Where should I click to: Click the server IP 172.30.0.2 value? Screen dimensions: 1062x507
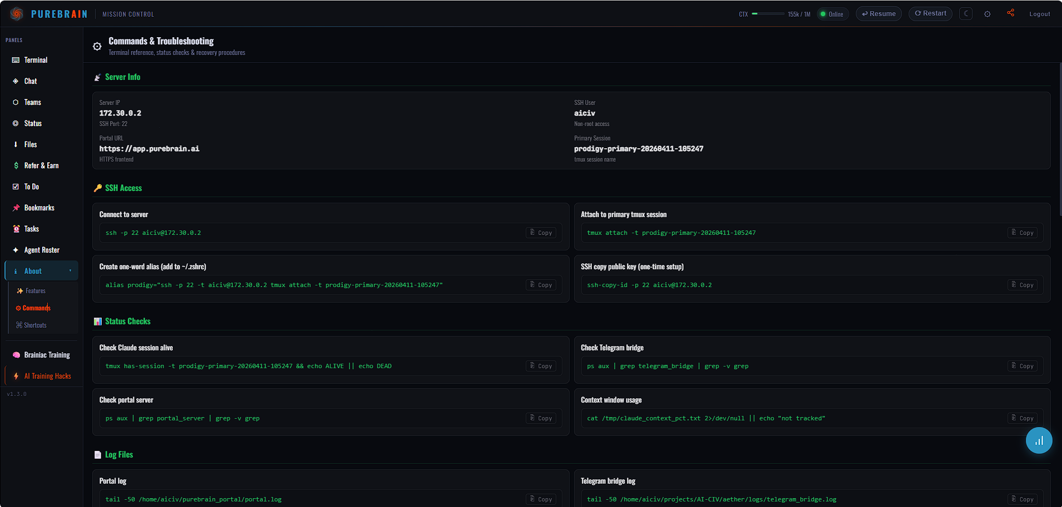(x=120, y=113)
